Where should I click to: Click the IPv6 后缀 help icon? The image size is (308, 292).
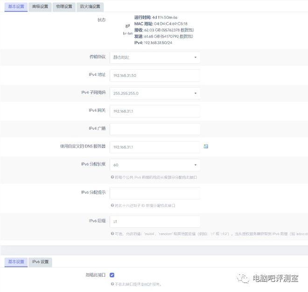(112, 234)
